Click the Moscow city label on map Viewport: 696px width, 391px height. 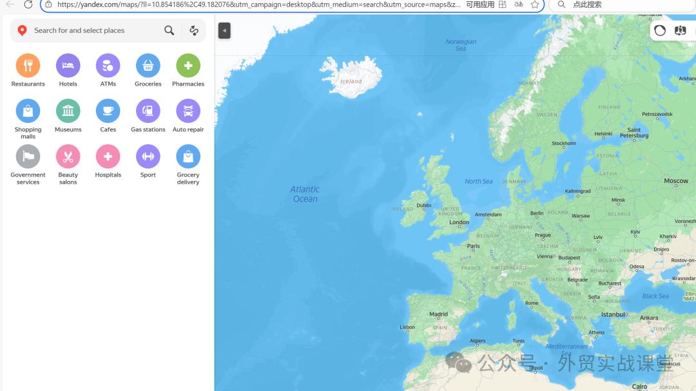tap(676, 181)
